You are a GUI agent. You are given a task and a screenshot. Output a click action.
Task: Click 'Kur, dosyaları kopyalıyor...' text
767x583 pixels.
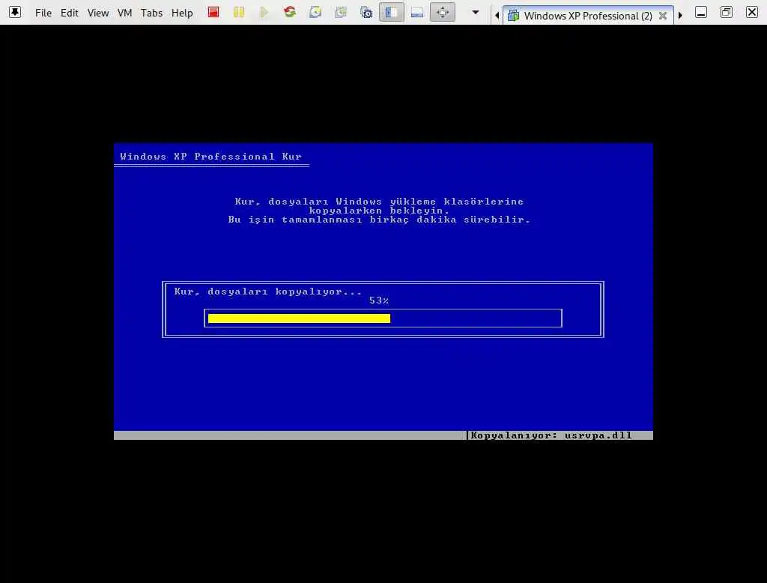[x=268, y=291]
